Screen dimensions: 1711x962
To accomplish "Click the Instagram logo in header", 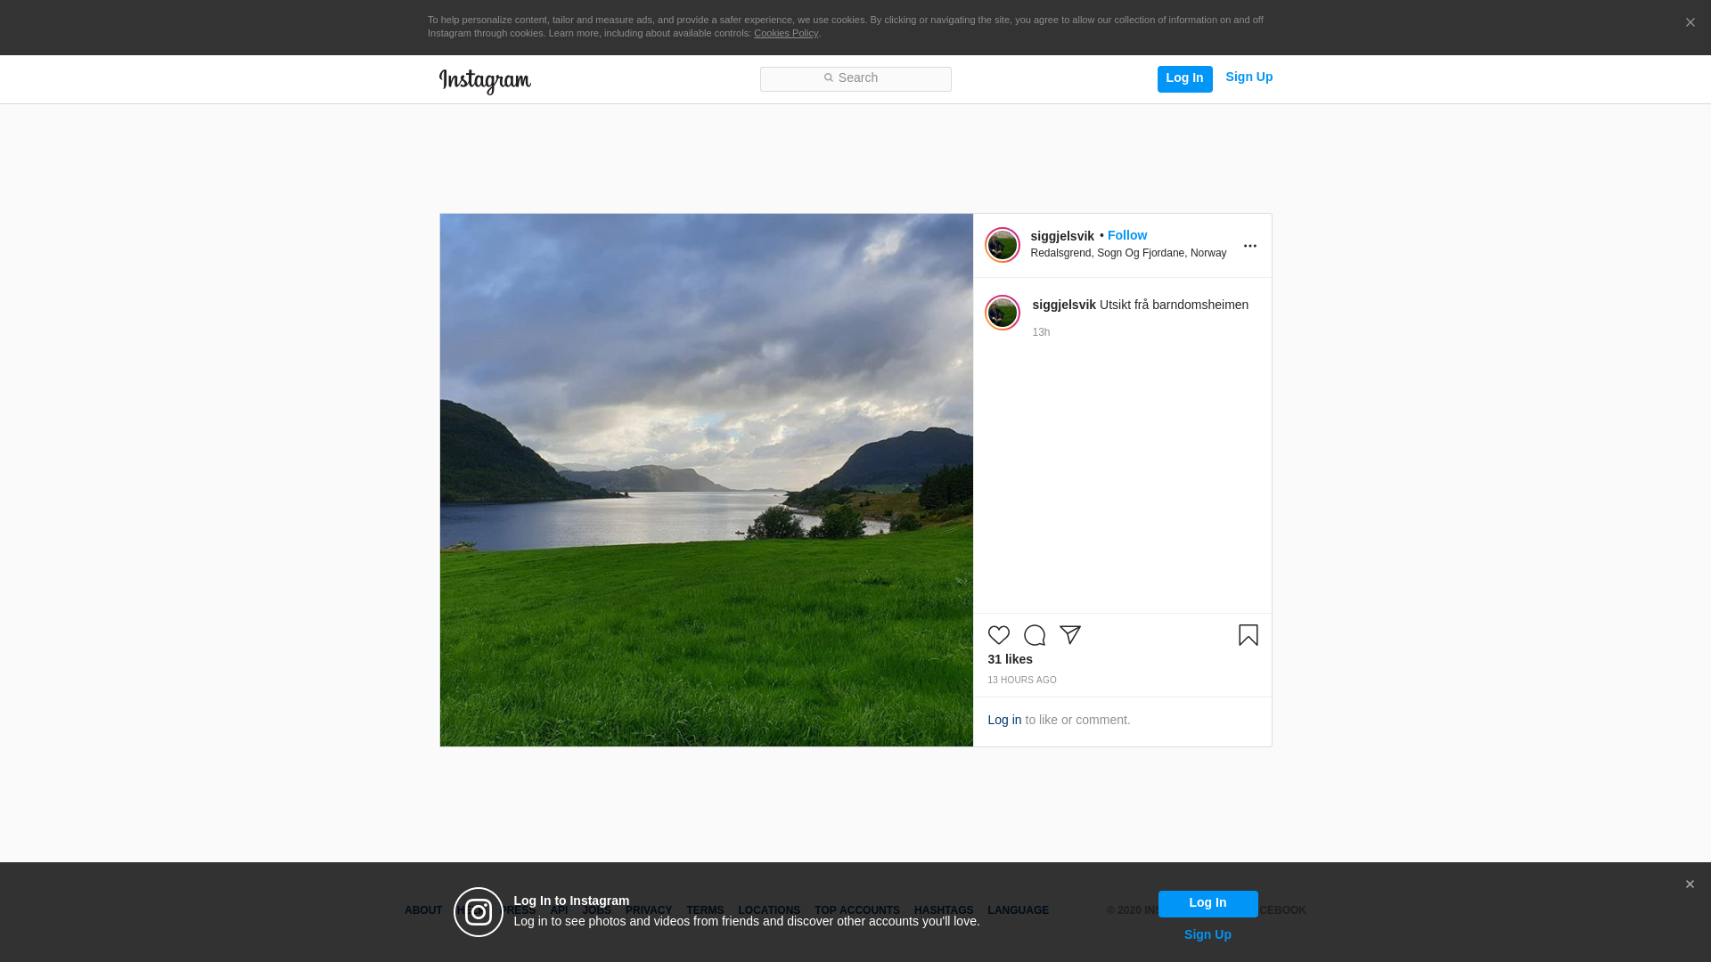I will click(x=485, y=81).
